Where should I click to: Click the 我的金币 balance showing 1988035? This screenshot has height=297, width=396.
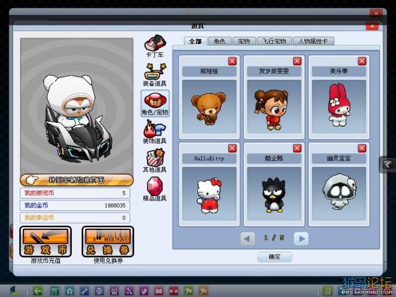point(75,205)
